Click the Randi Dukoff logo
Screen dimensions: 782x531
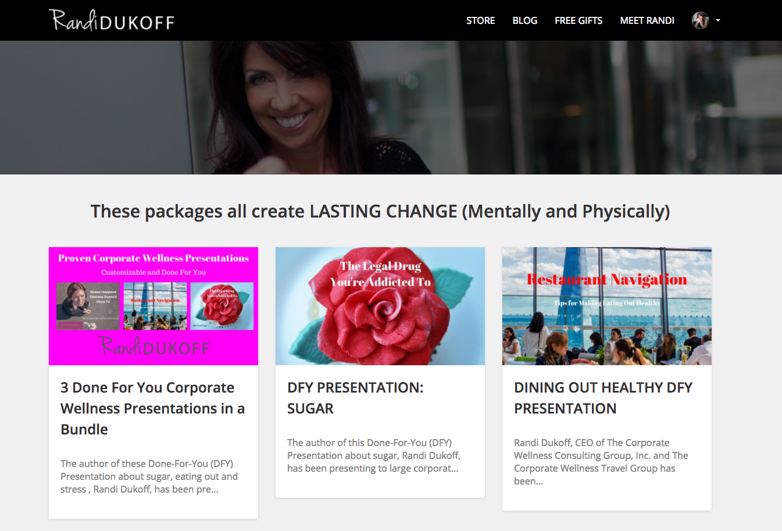(x=112, y=20)
